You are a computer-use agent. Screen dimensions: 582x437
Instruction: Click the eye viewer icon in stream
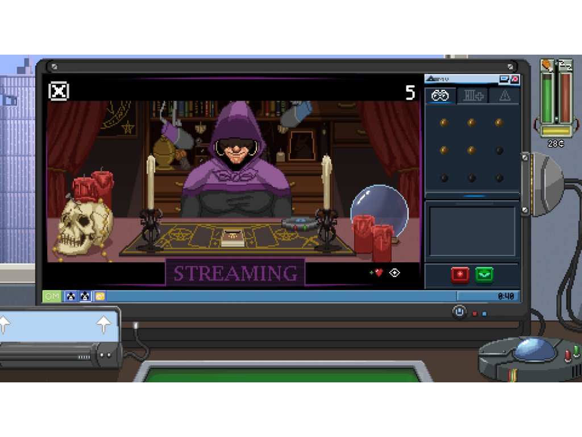tap(394, 273)
